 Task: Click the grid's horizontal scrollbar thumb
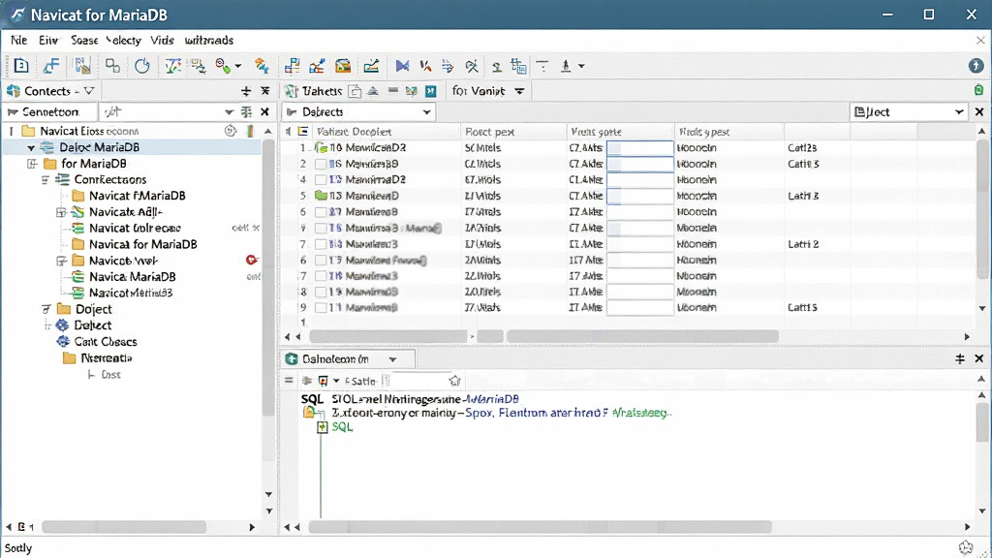click(x=642, y=336)
